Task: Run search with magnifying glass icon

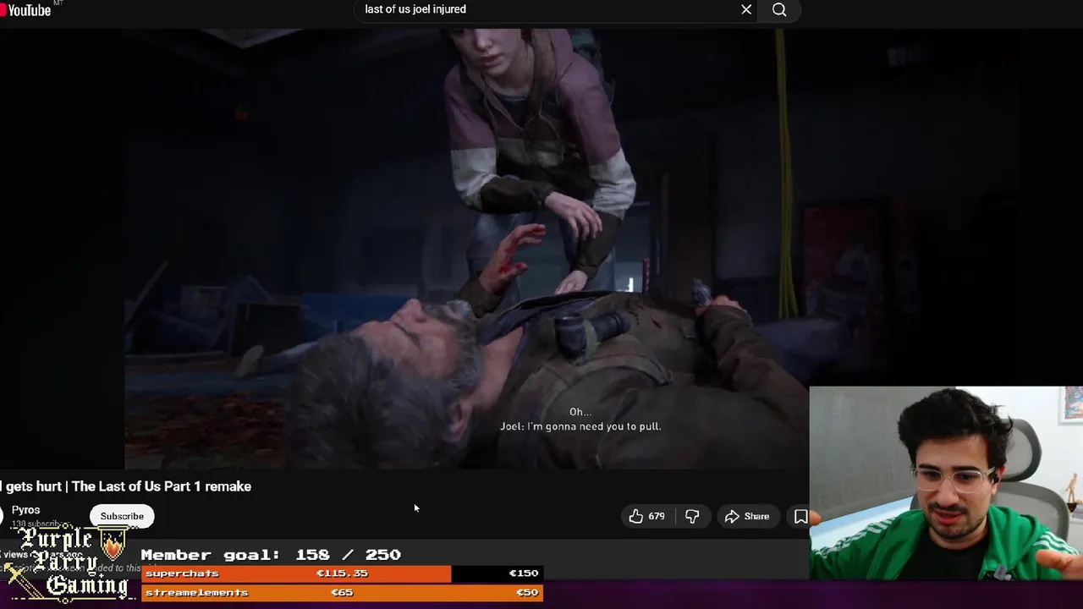Action: click(x=779, y=9)
